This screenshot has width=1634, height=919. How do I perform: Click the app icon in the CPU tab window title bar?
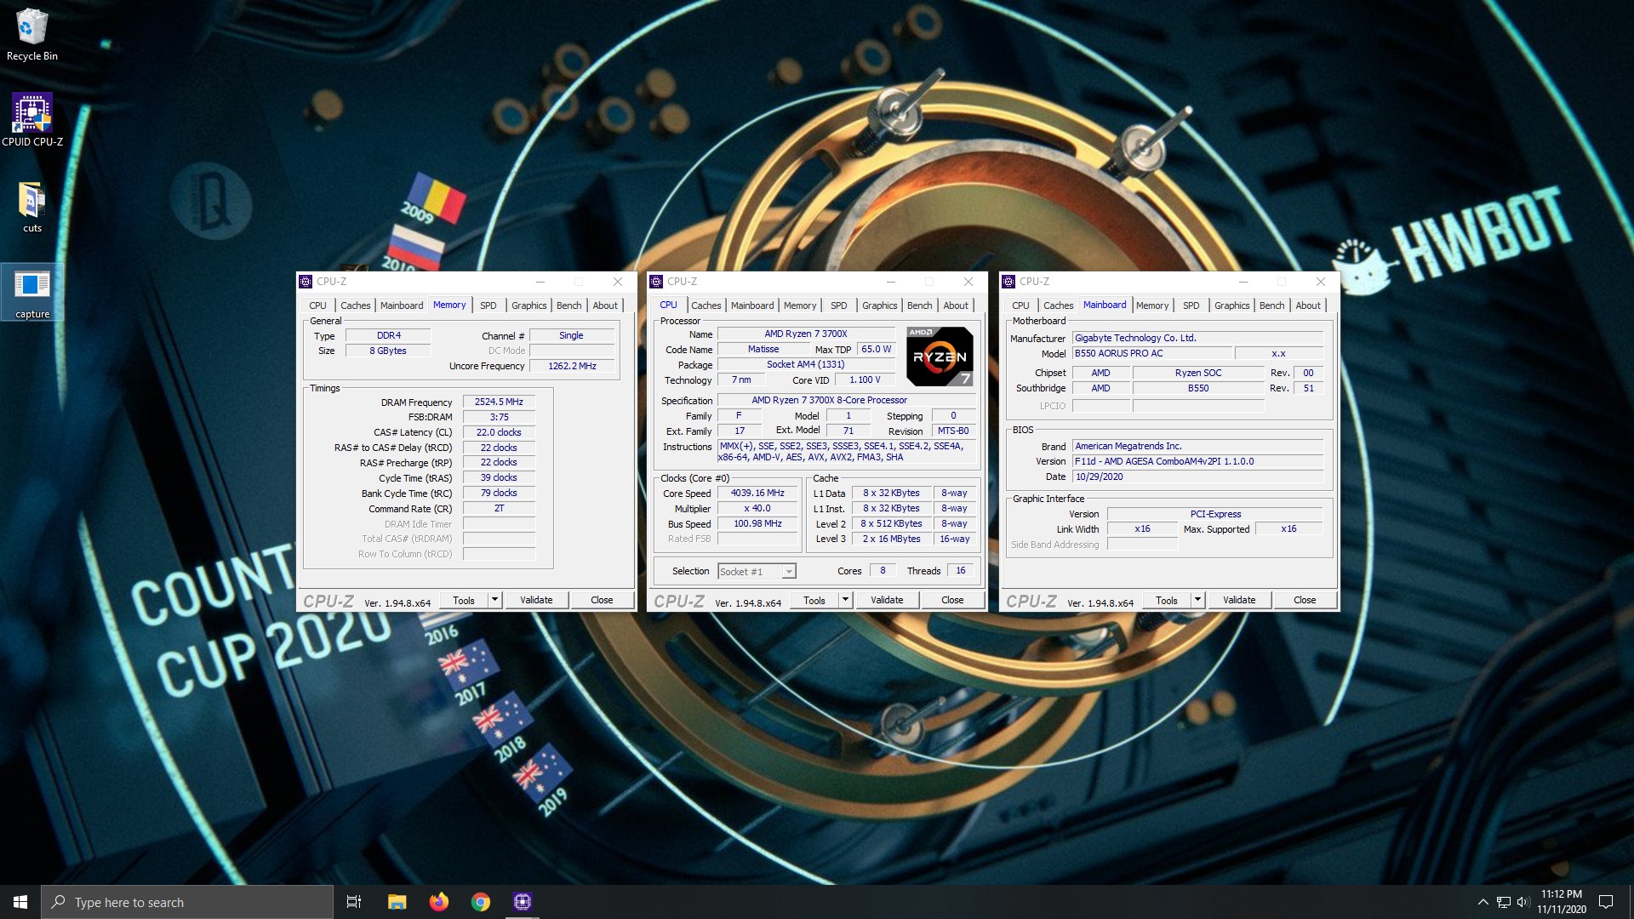[x=656, y=282]
